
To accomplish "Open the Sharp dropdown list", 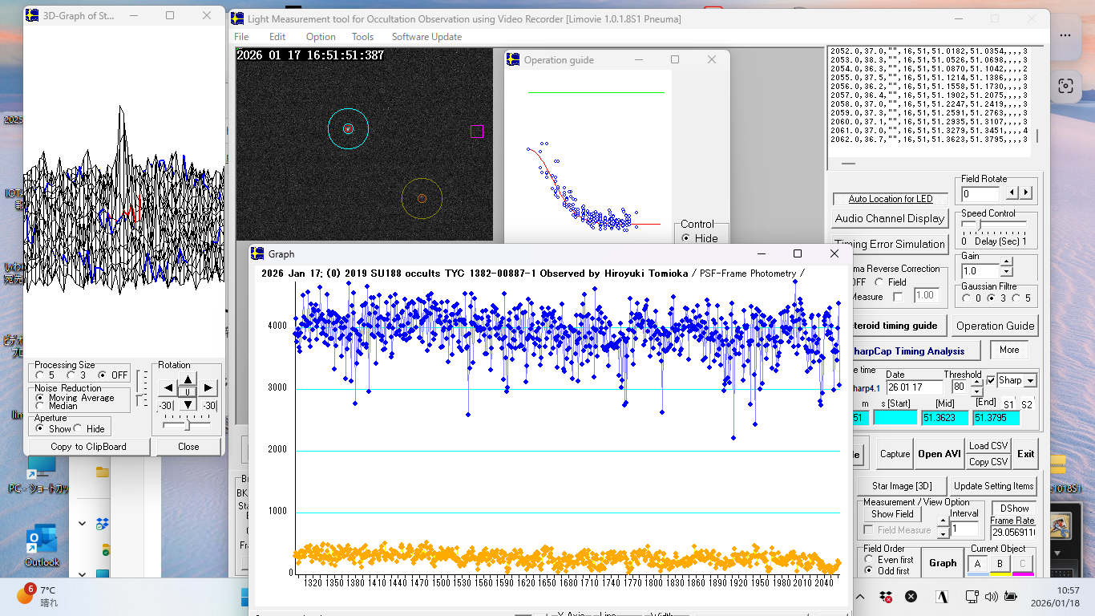I will (x=1030, y=381).
